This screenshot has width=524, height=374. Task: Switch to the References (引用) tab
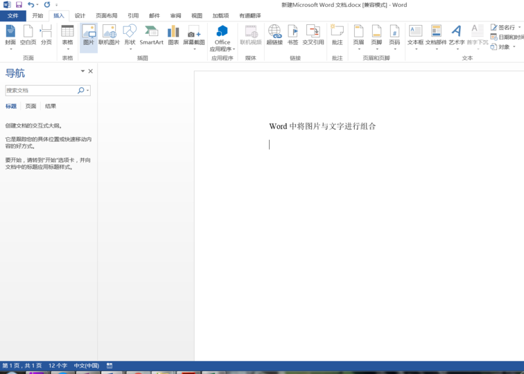tap(133, 16)
